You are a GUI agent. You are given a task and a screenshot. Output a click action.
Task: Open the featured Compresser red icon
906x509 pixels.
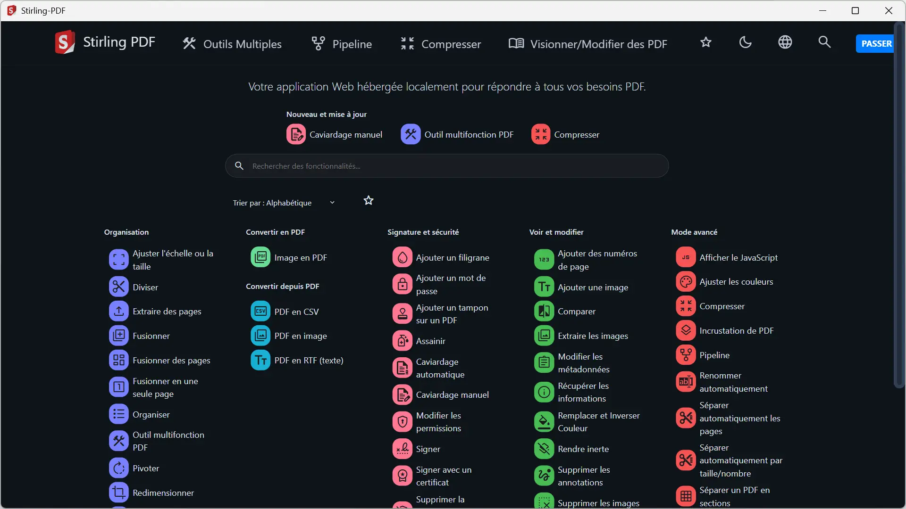541,135
